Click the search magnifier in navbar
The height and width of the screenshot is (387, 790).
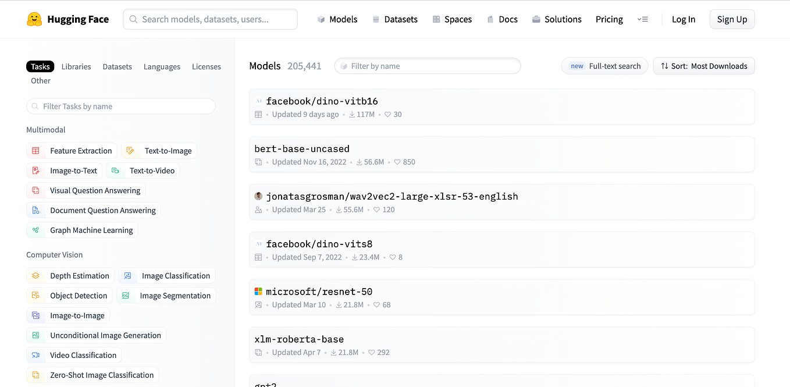133,19
